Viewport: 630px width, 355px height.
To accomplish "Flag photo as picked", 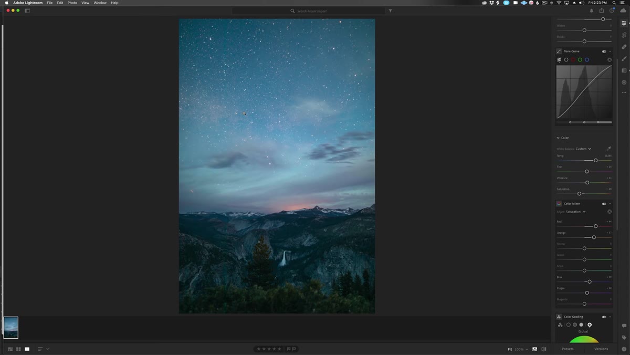I will point(289,349).
